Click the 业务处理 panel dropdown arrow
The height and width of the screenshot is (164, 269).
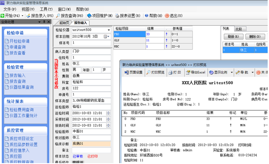coord(39,22)
